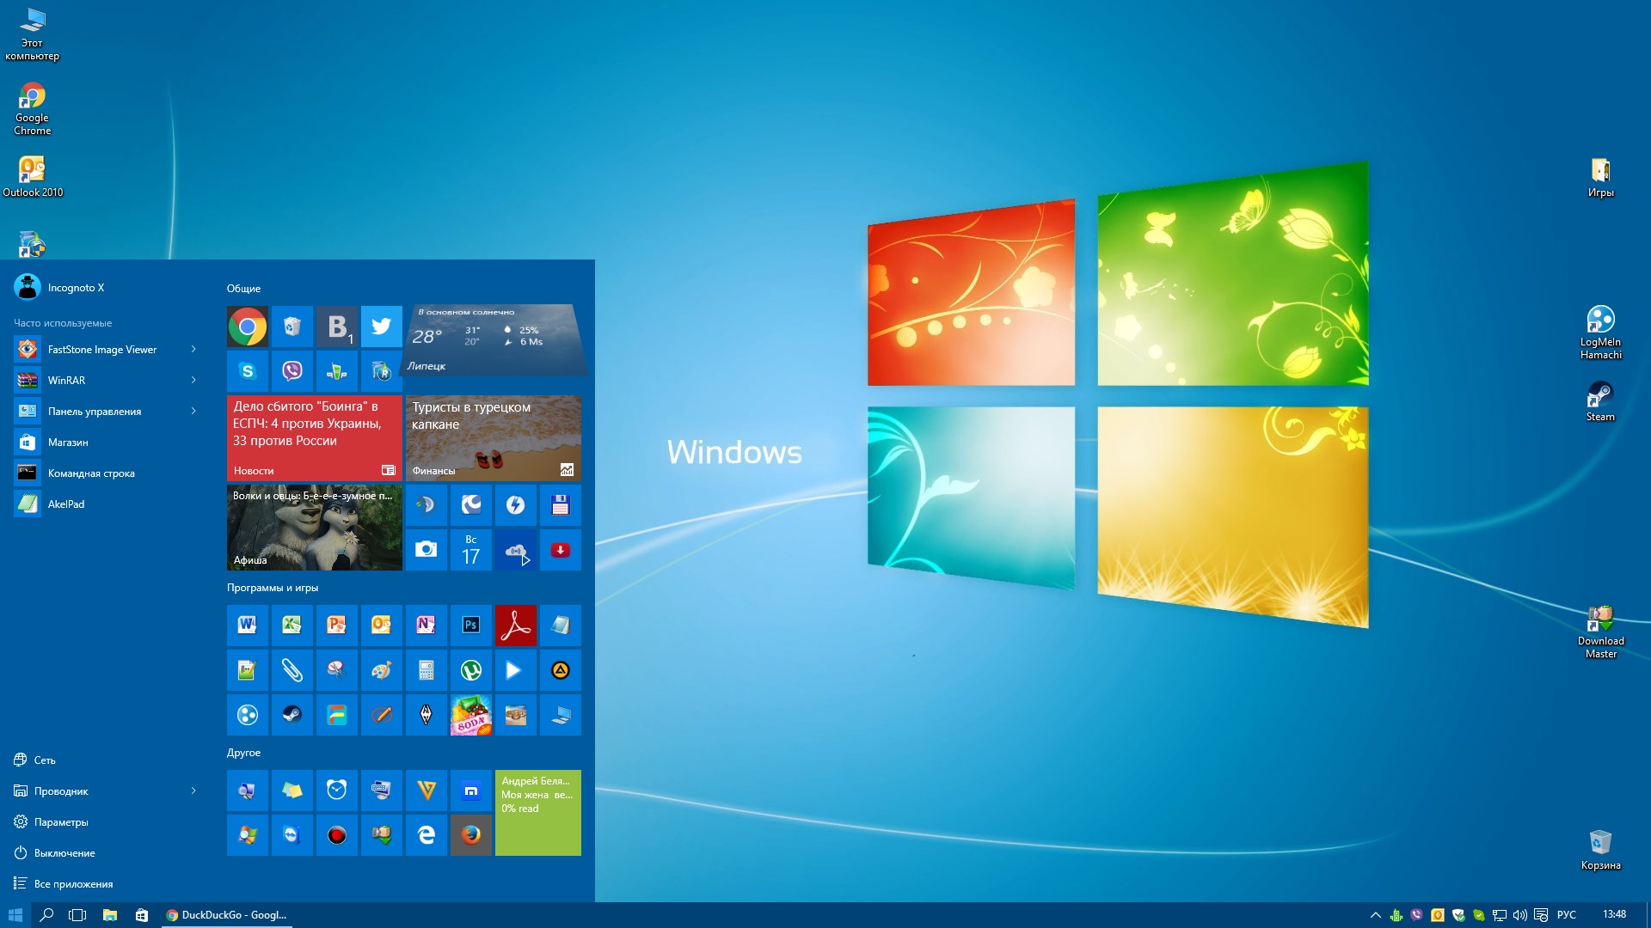Click Все приложения button
The image size is (1651, 928).
(x=74, y=882)
